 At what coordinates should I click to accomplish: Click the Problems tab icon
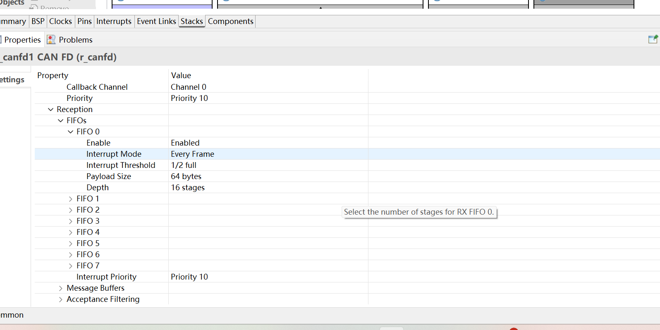(x=51, y=40)
